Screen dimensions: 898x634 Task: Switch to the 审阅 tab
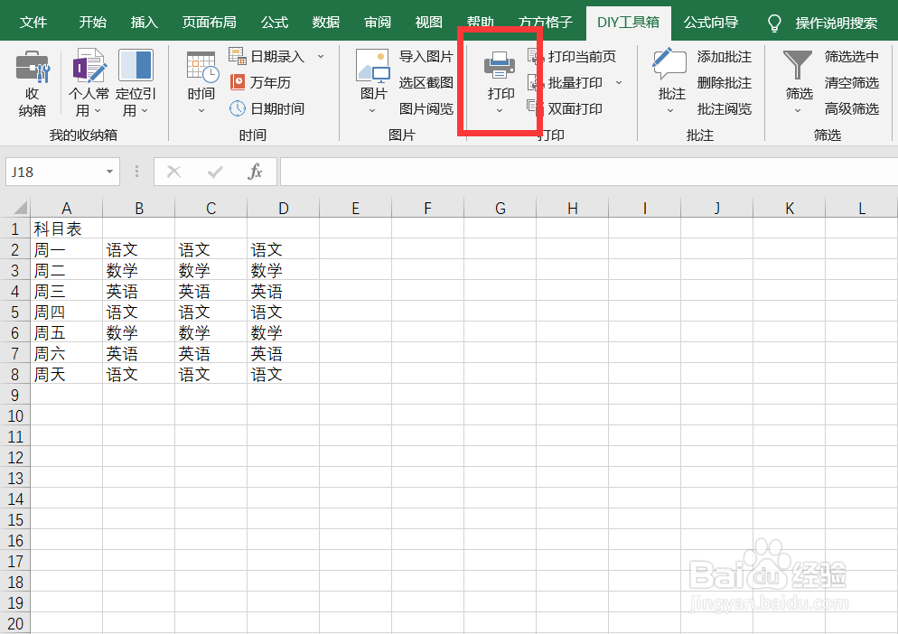point(378,23)
